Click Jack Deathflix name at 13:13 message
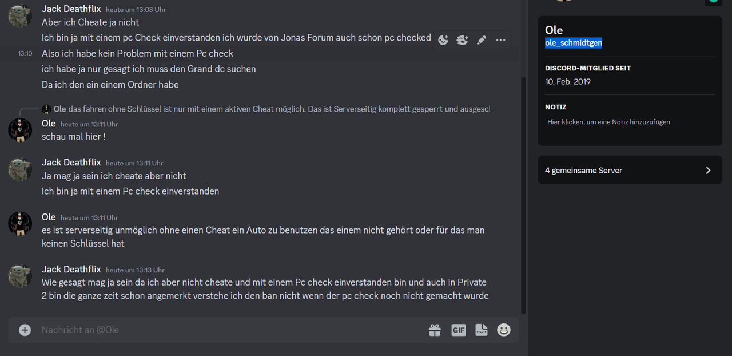 pos(71,269)
